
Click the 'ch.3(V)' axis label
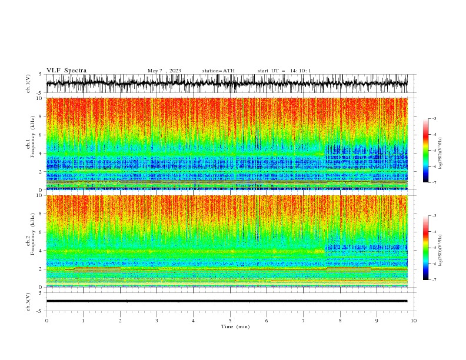(28, 302)
